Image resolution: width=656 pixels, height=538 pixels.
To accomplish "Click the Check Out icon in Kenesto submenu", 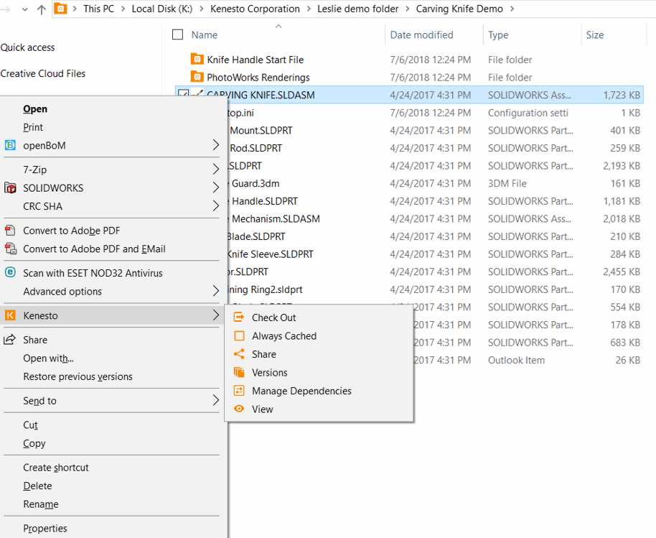I will (x=239, y=317).
